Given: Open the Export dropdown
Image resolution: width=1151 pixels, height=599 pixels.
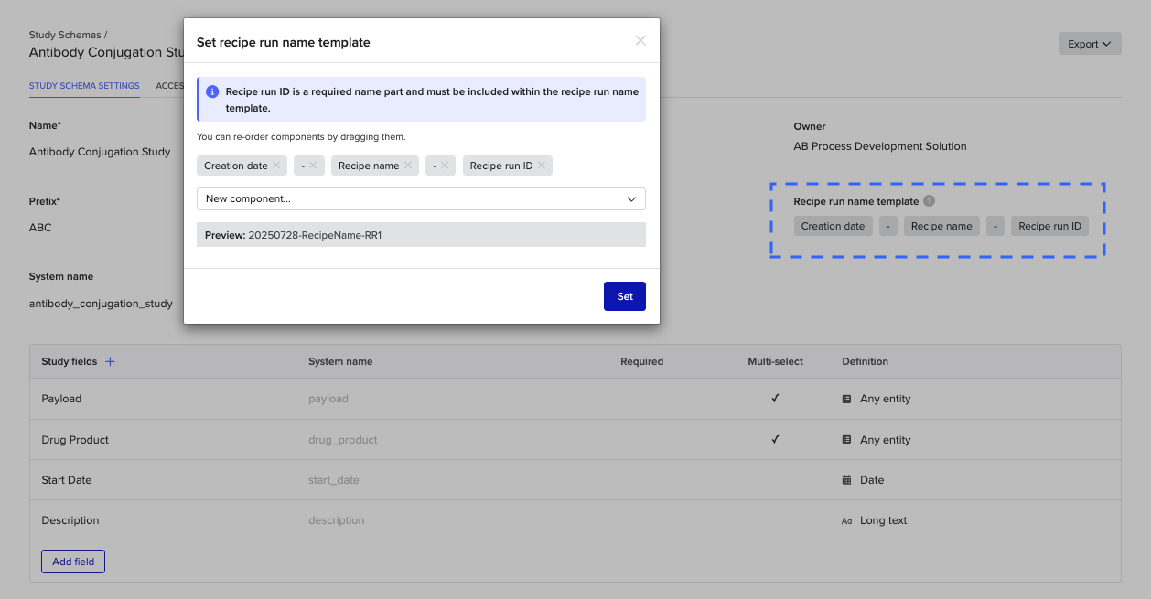Looking at the screenshot, I should pyautogui.click(x=1089, y=43).
